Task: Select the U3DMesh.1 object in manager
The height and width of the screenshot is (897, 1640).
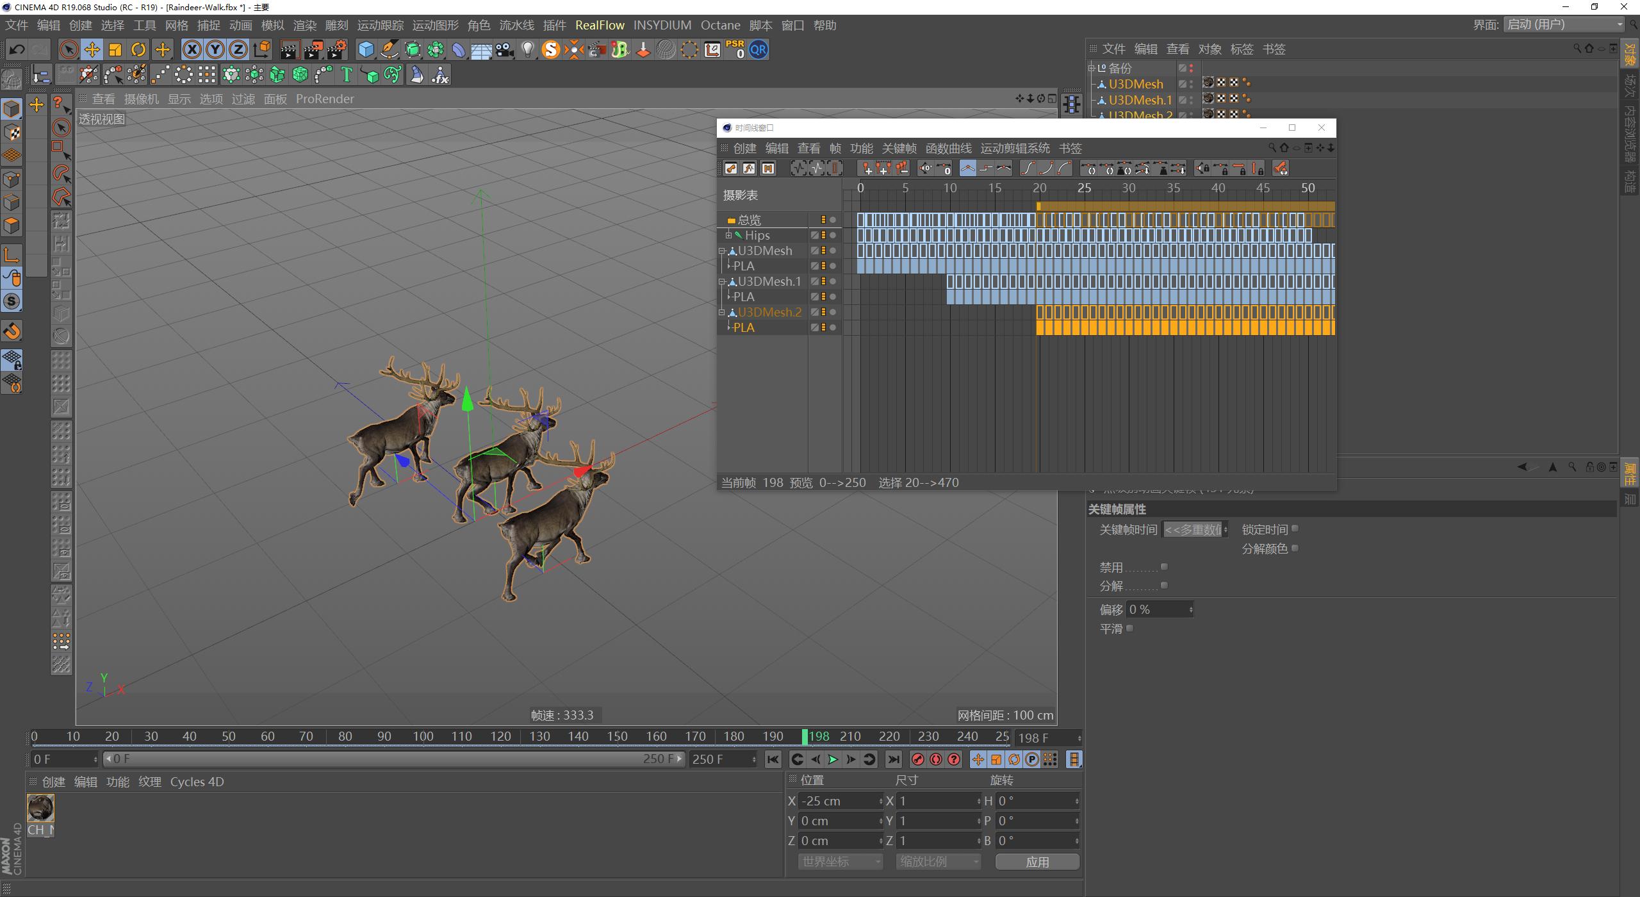Action: [x=1140, y=100]
